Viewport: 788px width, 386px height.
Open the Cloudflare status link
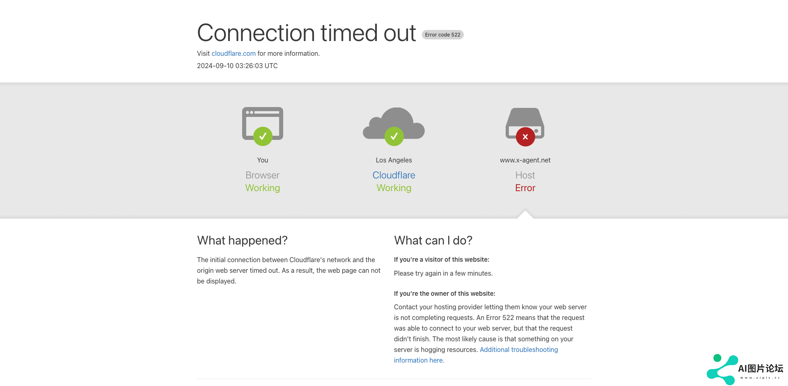tap(394, 175)
